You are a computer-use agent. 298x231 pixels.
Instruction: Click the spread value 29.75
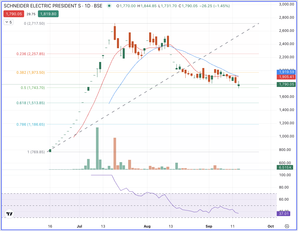(x=31, y=14)
